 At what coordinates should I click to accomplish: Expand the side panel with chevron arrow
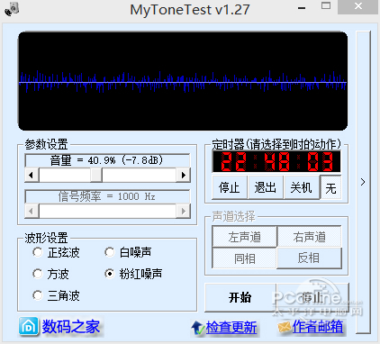point(363,182)
